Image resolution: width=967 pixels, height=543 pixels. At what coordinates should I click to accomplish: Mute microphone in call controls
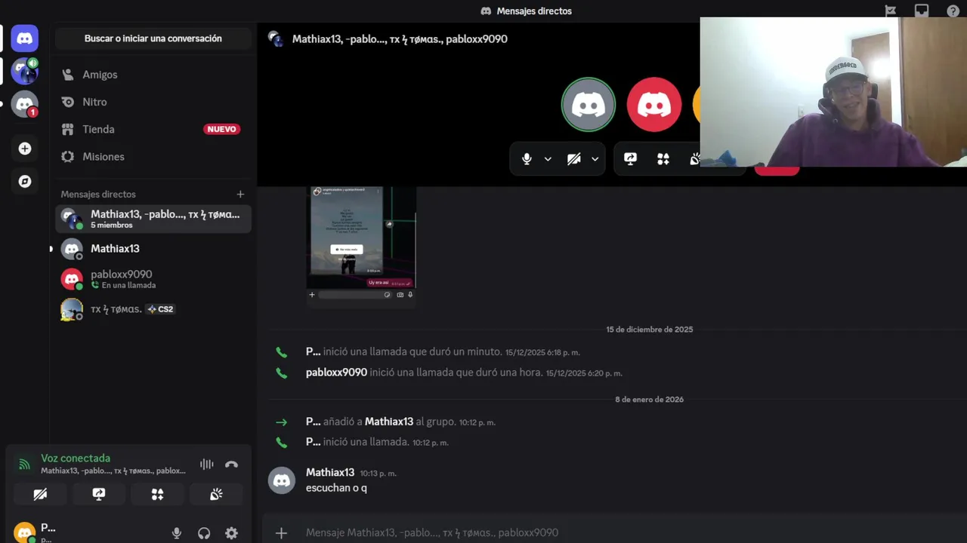(x=527, y=159)
